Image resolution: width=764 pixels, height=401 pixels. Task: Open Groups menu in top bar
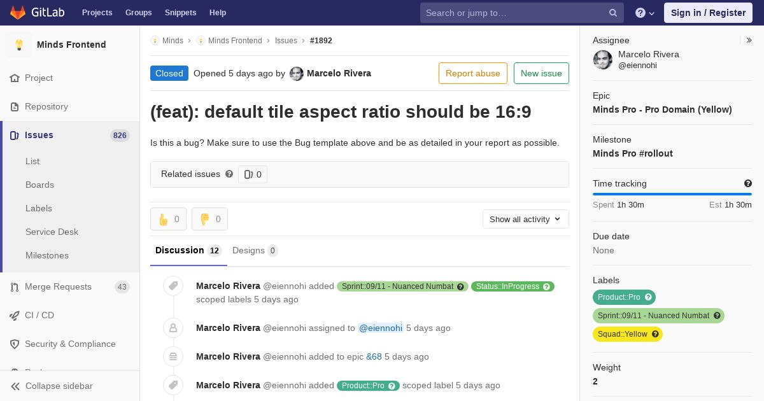(x=138, y=13)
